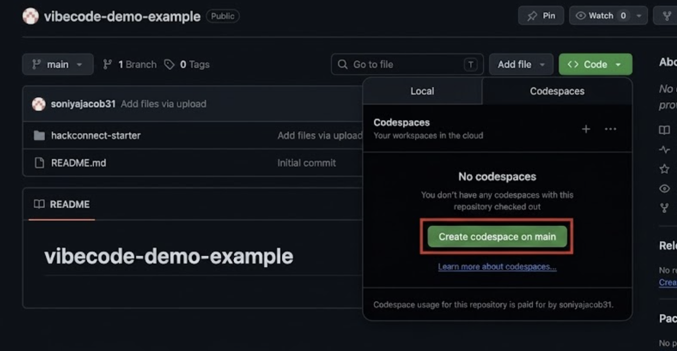Click the README.md file icon
Image resolution: width=677 pixels, height=351 pixels.
[39, 163]
